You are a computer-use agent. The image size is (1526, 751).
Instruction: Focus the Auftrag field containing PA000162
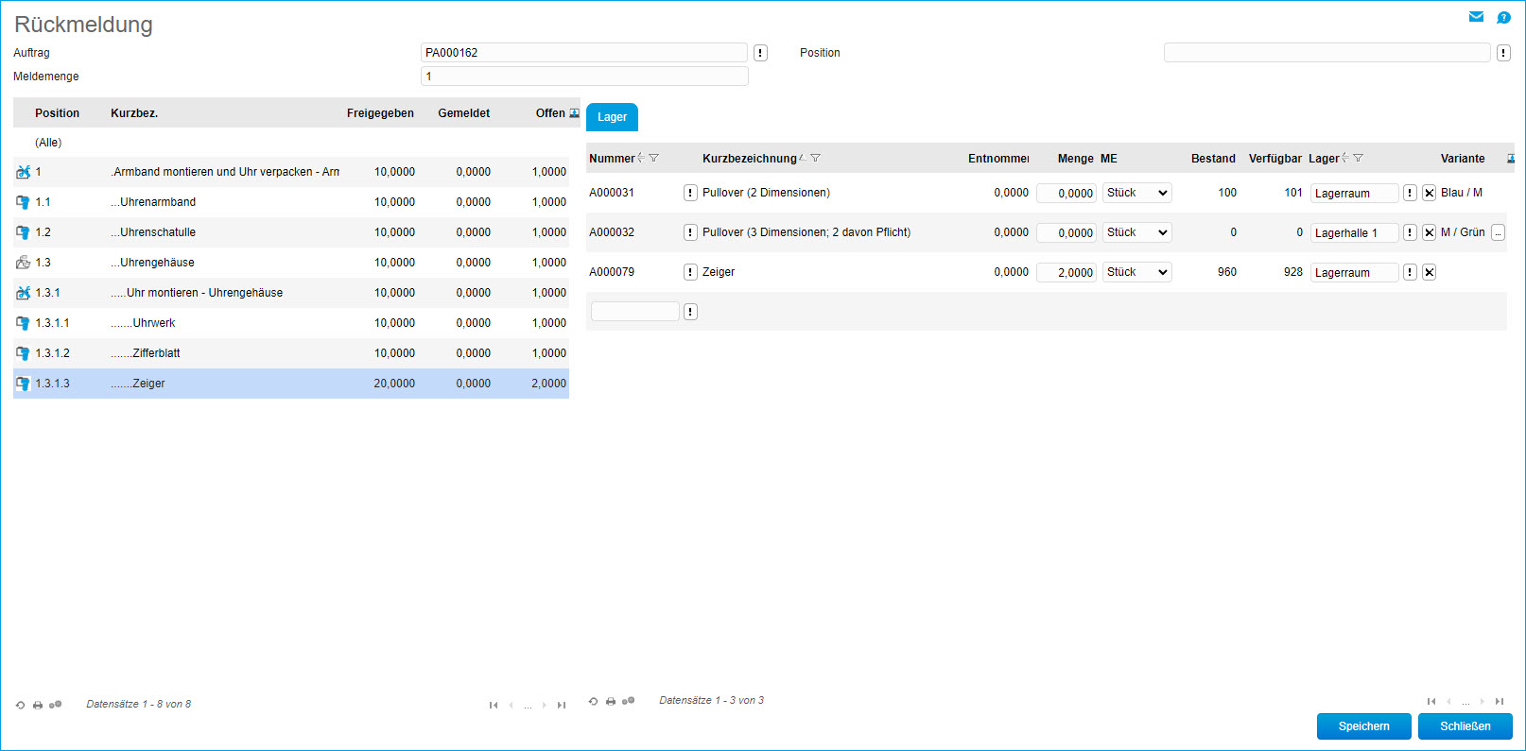point(584,53)
